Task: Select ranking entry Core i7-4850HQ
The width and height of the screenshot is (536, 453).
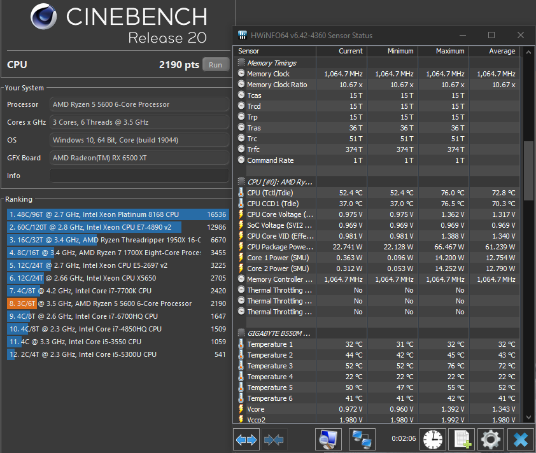Action: pyautogui.click(x=118, y=329)
